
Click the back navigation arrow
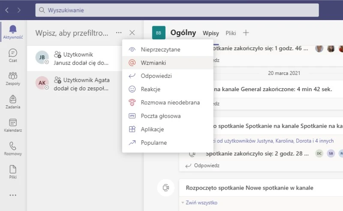[7, 10]
